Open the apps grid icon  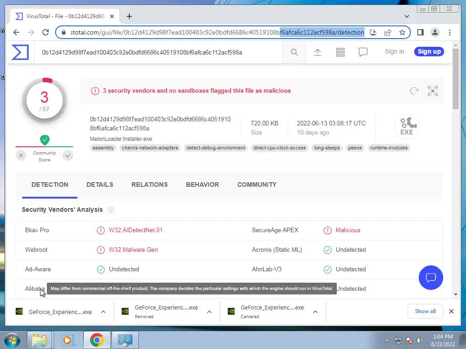(340, 52)
